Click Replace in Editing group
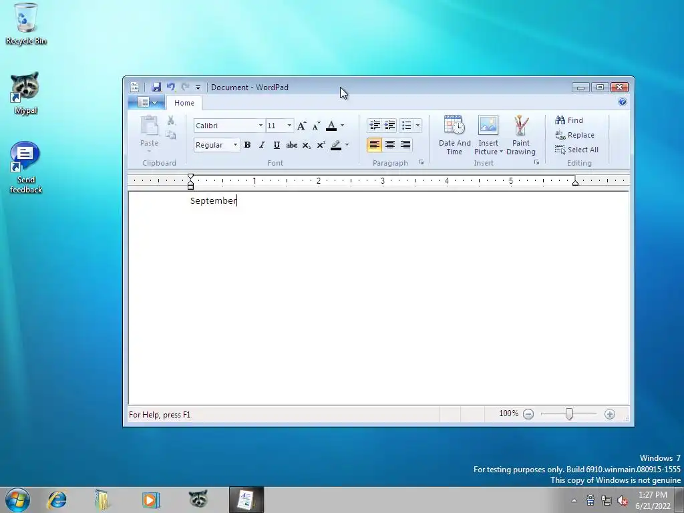The image size is (684, 513). (x=574, y=135)
